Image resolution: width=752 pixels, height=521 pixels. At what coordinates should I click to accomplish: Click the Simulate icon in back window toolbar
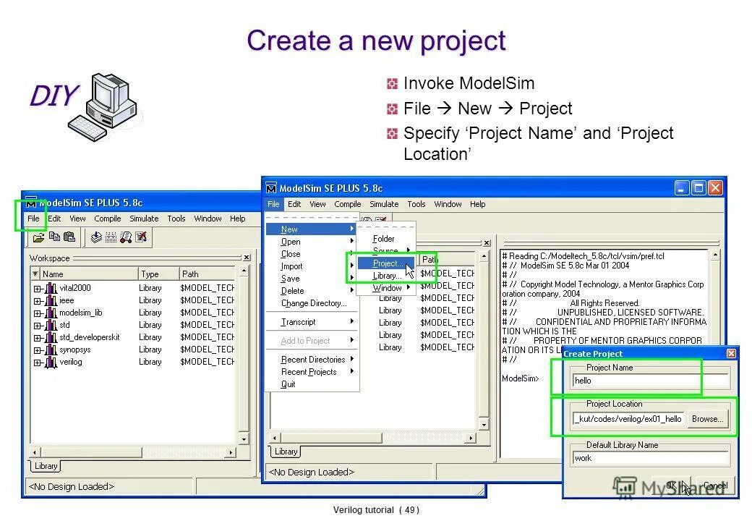(126, 237)
